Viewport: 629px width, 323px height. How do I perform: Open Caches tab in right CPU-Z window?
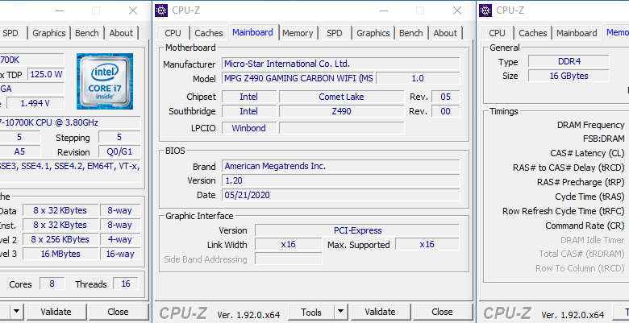533,33
